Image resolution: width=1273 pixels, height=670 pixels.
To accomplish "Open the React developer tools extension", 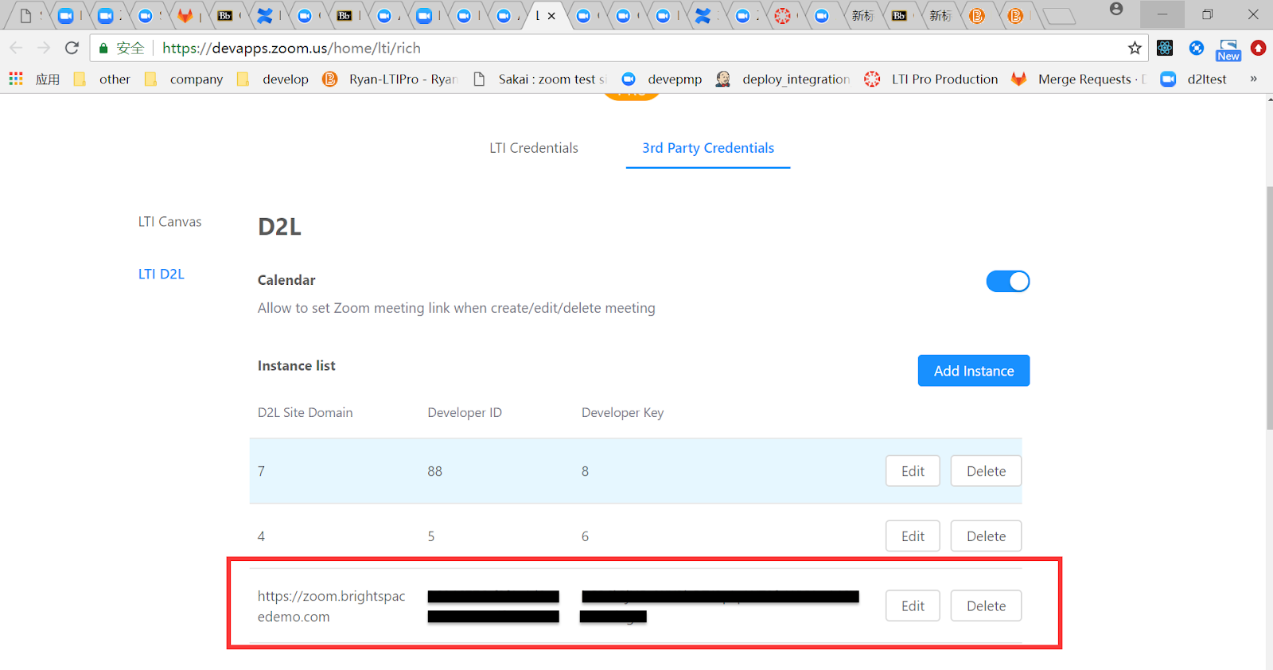I will point(1165,48).
